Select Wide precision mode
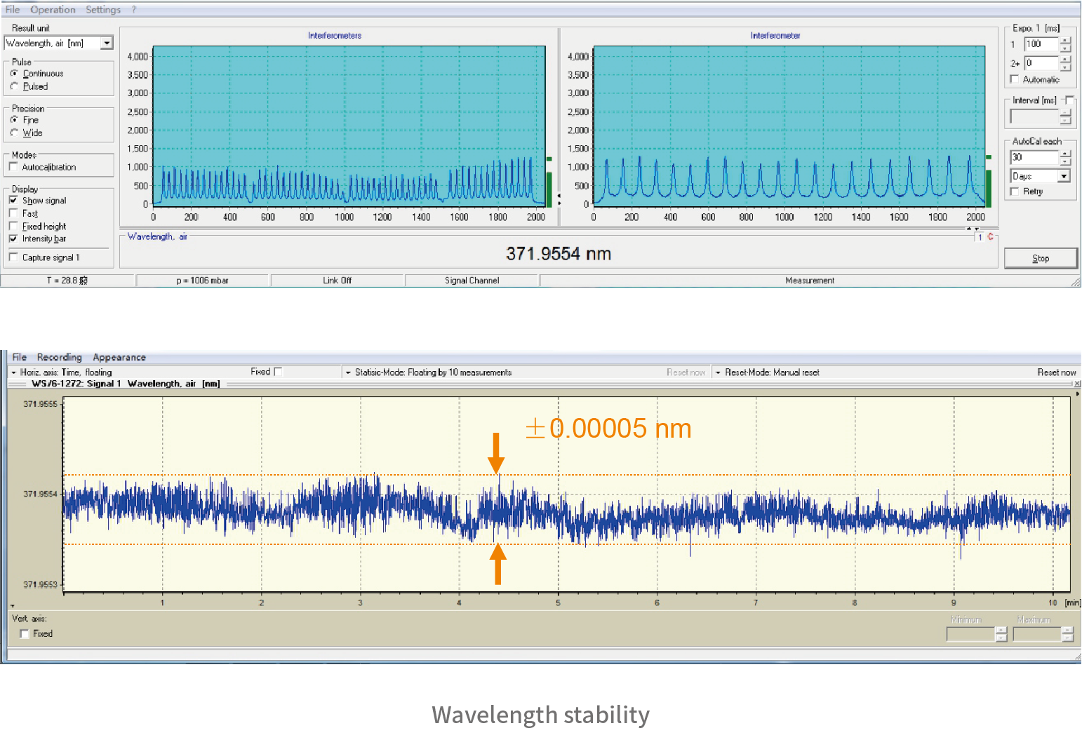Viewport: 1082px width, 747px height. tap(14, 133)
